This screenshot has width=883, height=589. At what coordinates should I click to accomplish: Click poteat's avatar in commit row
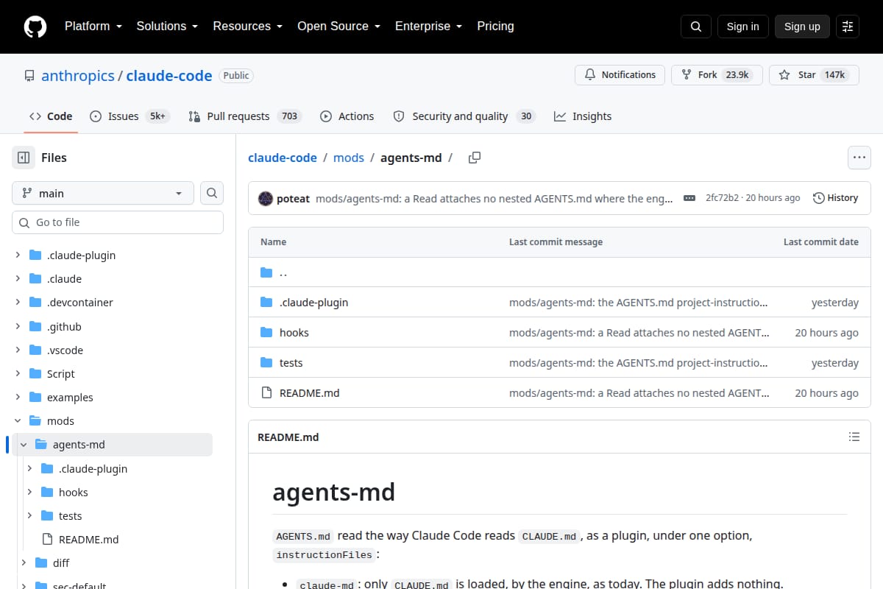[x=265, y=198]
